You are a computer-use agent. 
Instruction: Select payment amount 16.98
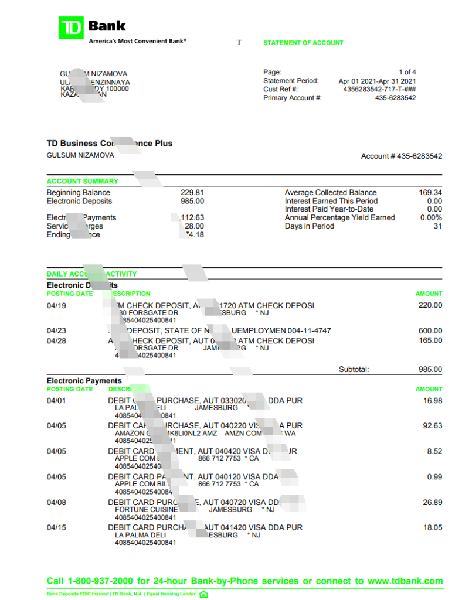tap(433, 401)
